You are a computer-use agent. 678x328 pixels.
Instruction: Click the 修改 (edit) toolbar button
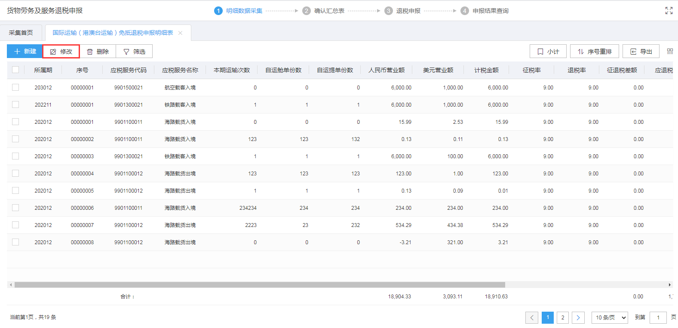click(x=61, y=52)
